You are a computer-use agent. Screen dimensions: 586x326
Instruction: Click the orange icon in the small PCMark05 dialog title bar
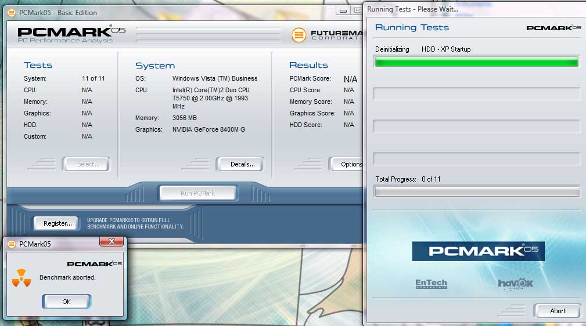12,244
